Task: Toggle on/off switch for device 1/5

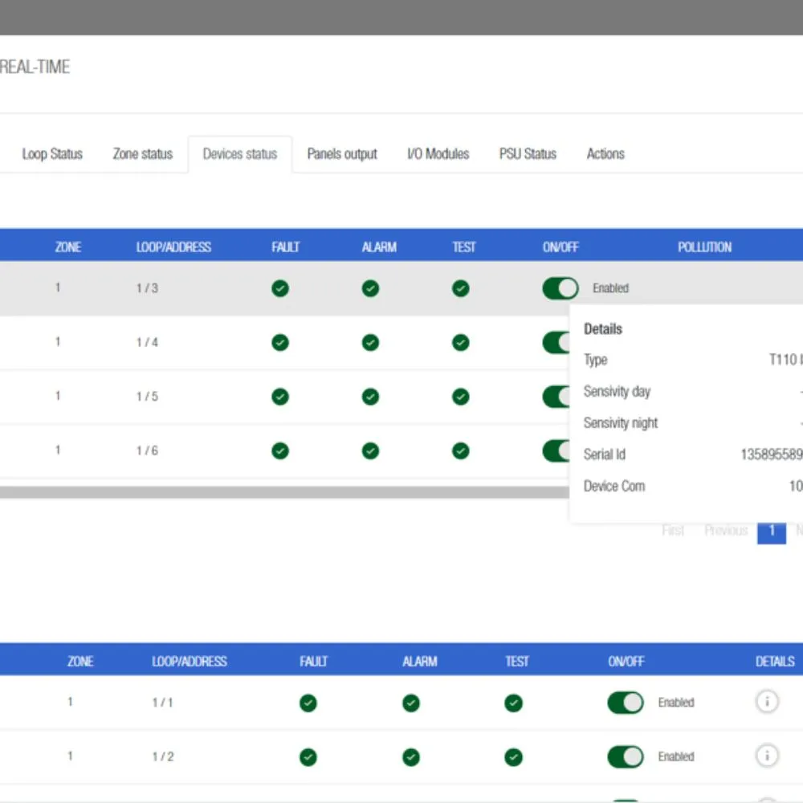Action: 556,397
